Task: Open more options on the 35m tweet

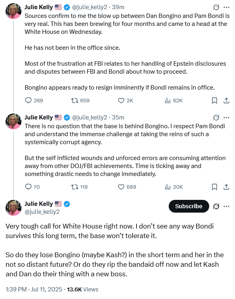Action: click(x=226, y=117)
